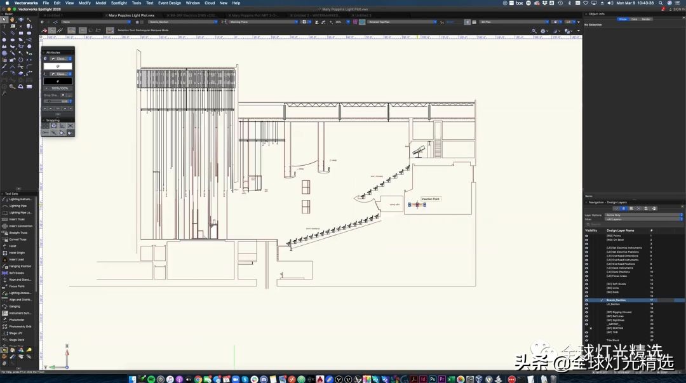The width and height of the screenshot is (686, 383).
Task: Activate the Focus Point tool
Action: (x=17, y=286)
